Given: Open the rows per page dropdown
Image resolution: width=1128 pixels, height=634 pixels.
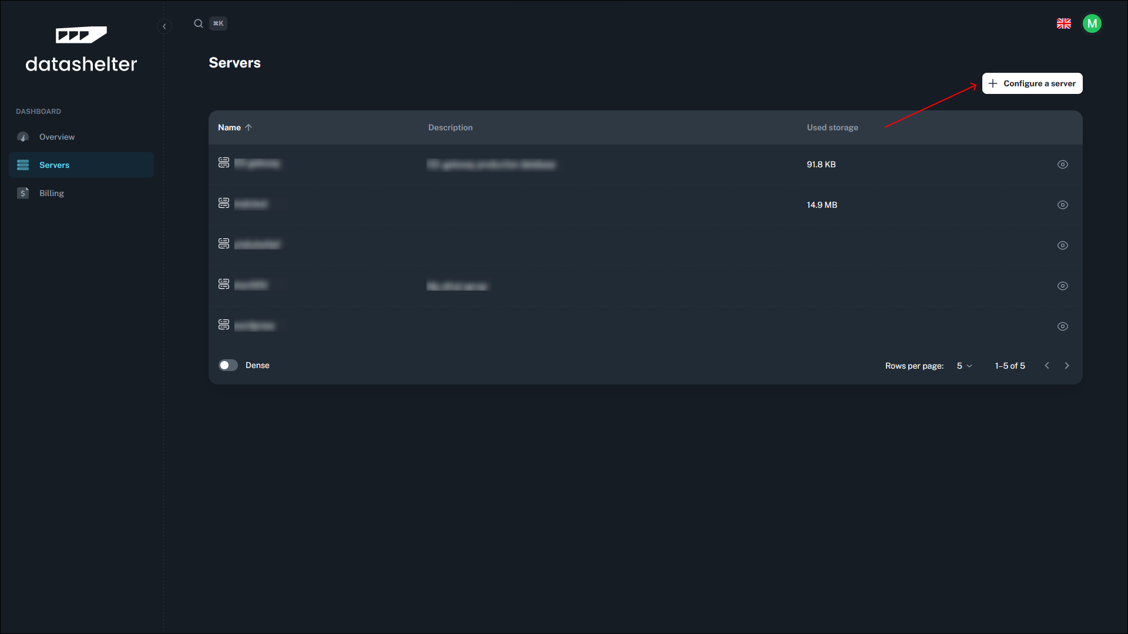Looking at the screenshot, I should (x=963, y=365).
